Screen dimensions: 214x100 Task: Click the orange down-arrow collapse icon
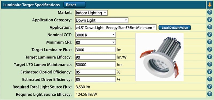[210, 5]
